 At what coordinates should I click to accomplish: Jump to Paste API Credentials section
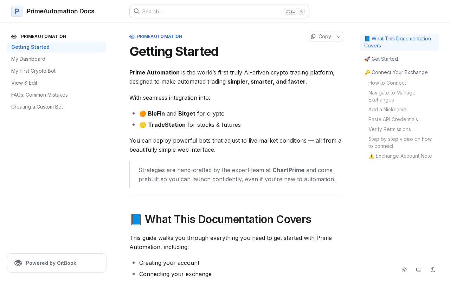click(393, 119)
